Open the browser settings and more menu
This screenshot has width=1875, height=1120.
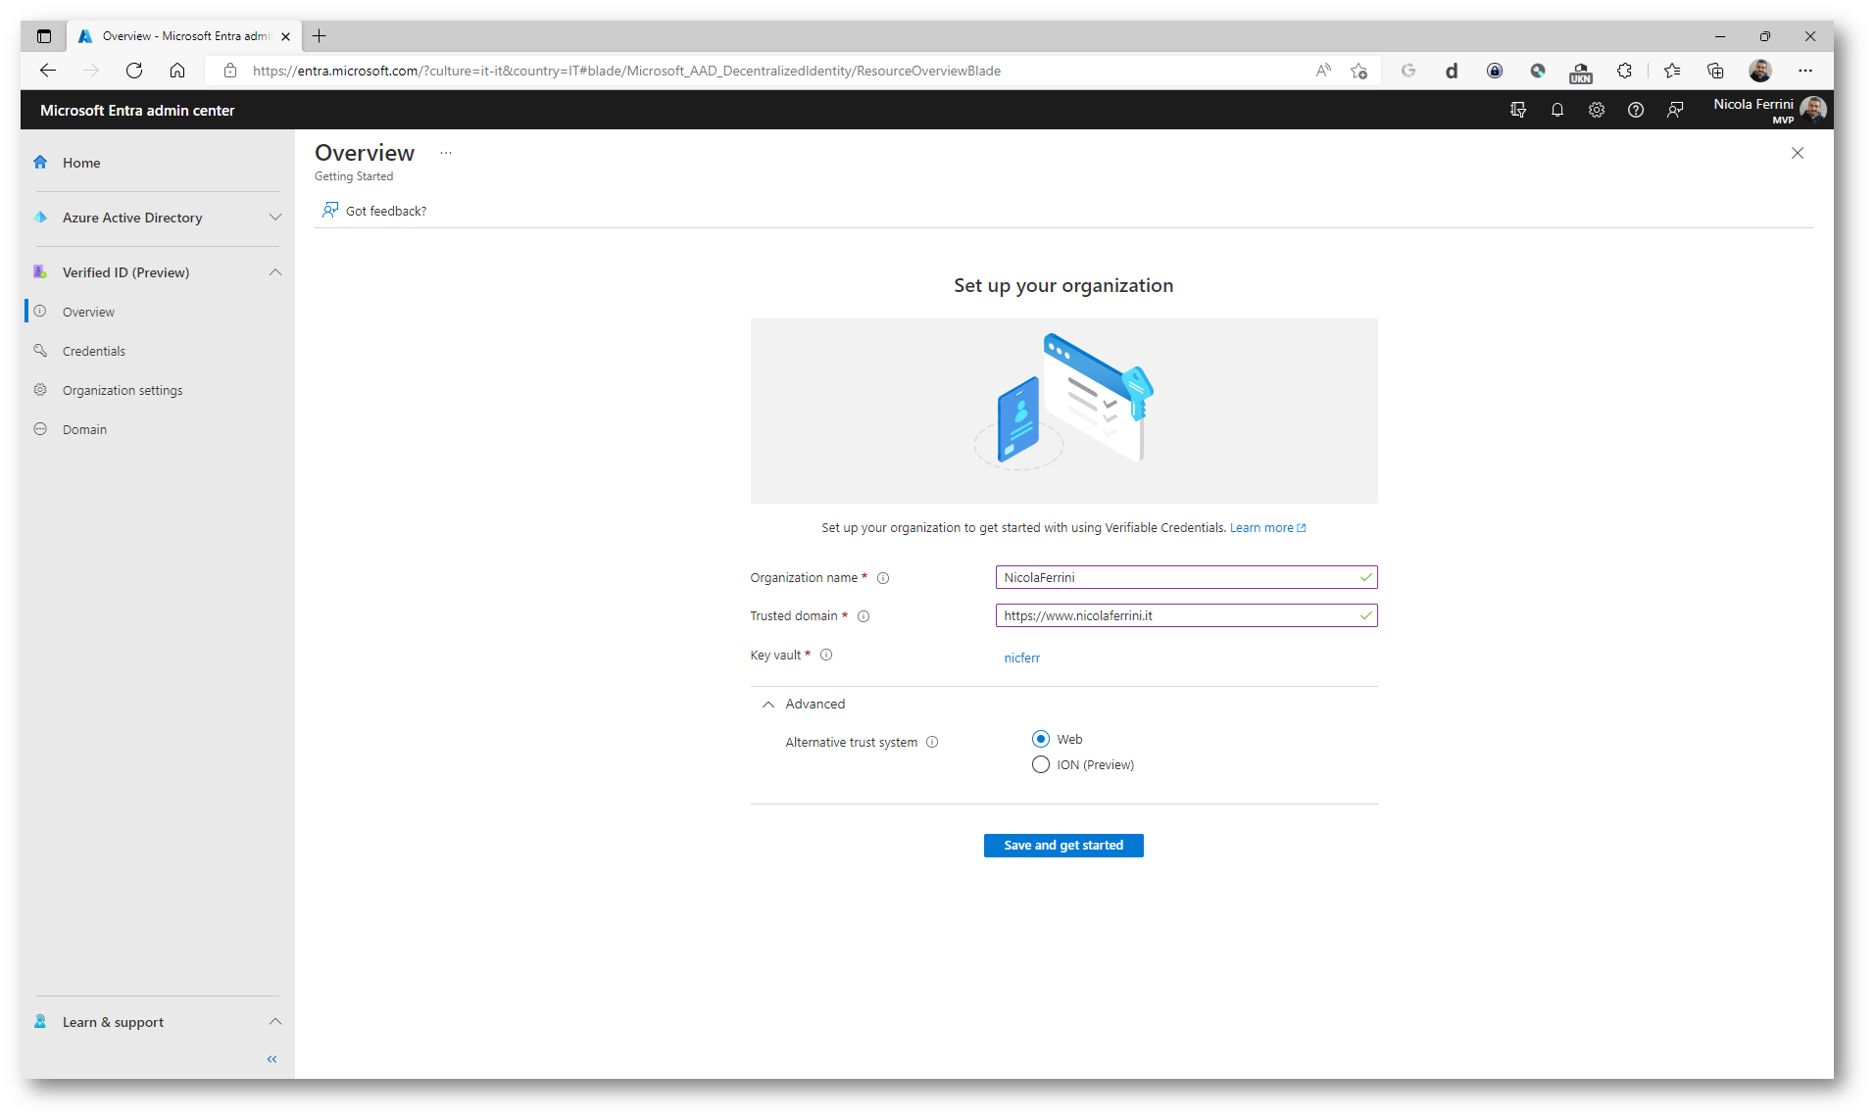point(1805,71)
